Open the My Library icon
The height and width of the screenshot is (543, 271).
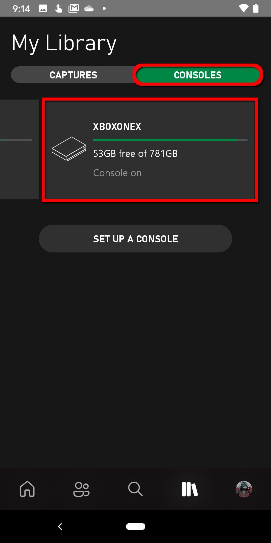tap(190, 489)
